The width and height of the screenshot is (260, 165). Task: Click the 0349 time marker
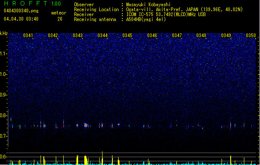point(226,35)
